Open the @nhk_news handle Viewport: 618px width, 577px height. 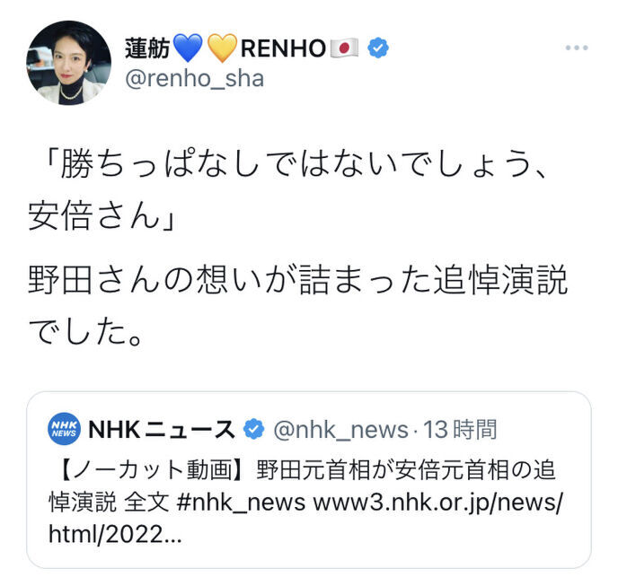tap(340, 429)
